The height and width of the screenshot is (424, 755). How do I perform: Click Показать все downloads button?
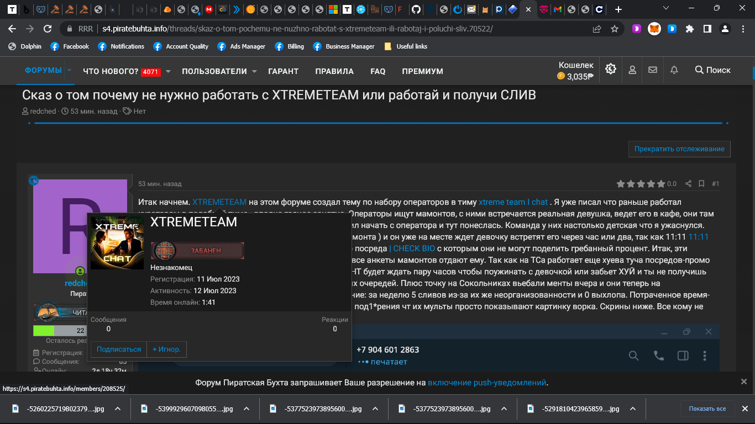coord(707,409)
